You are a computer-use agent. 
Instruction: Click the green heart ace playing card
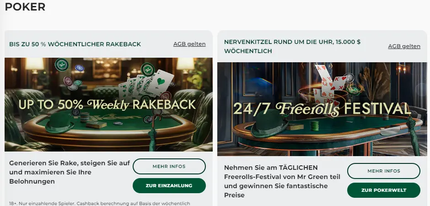[161, 82]
